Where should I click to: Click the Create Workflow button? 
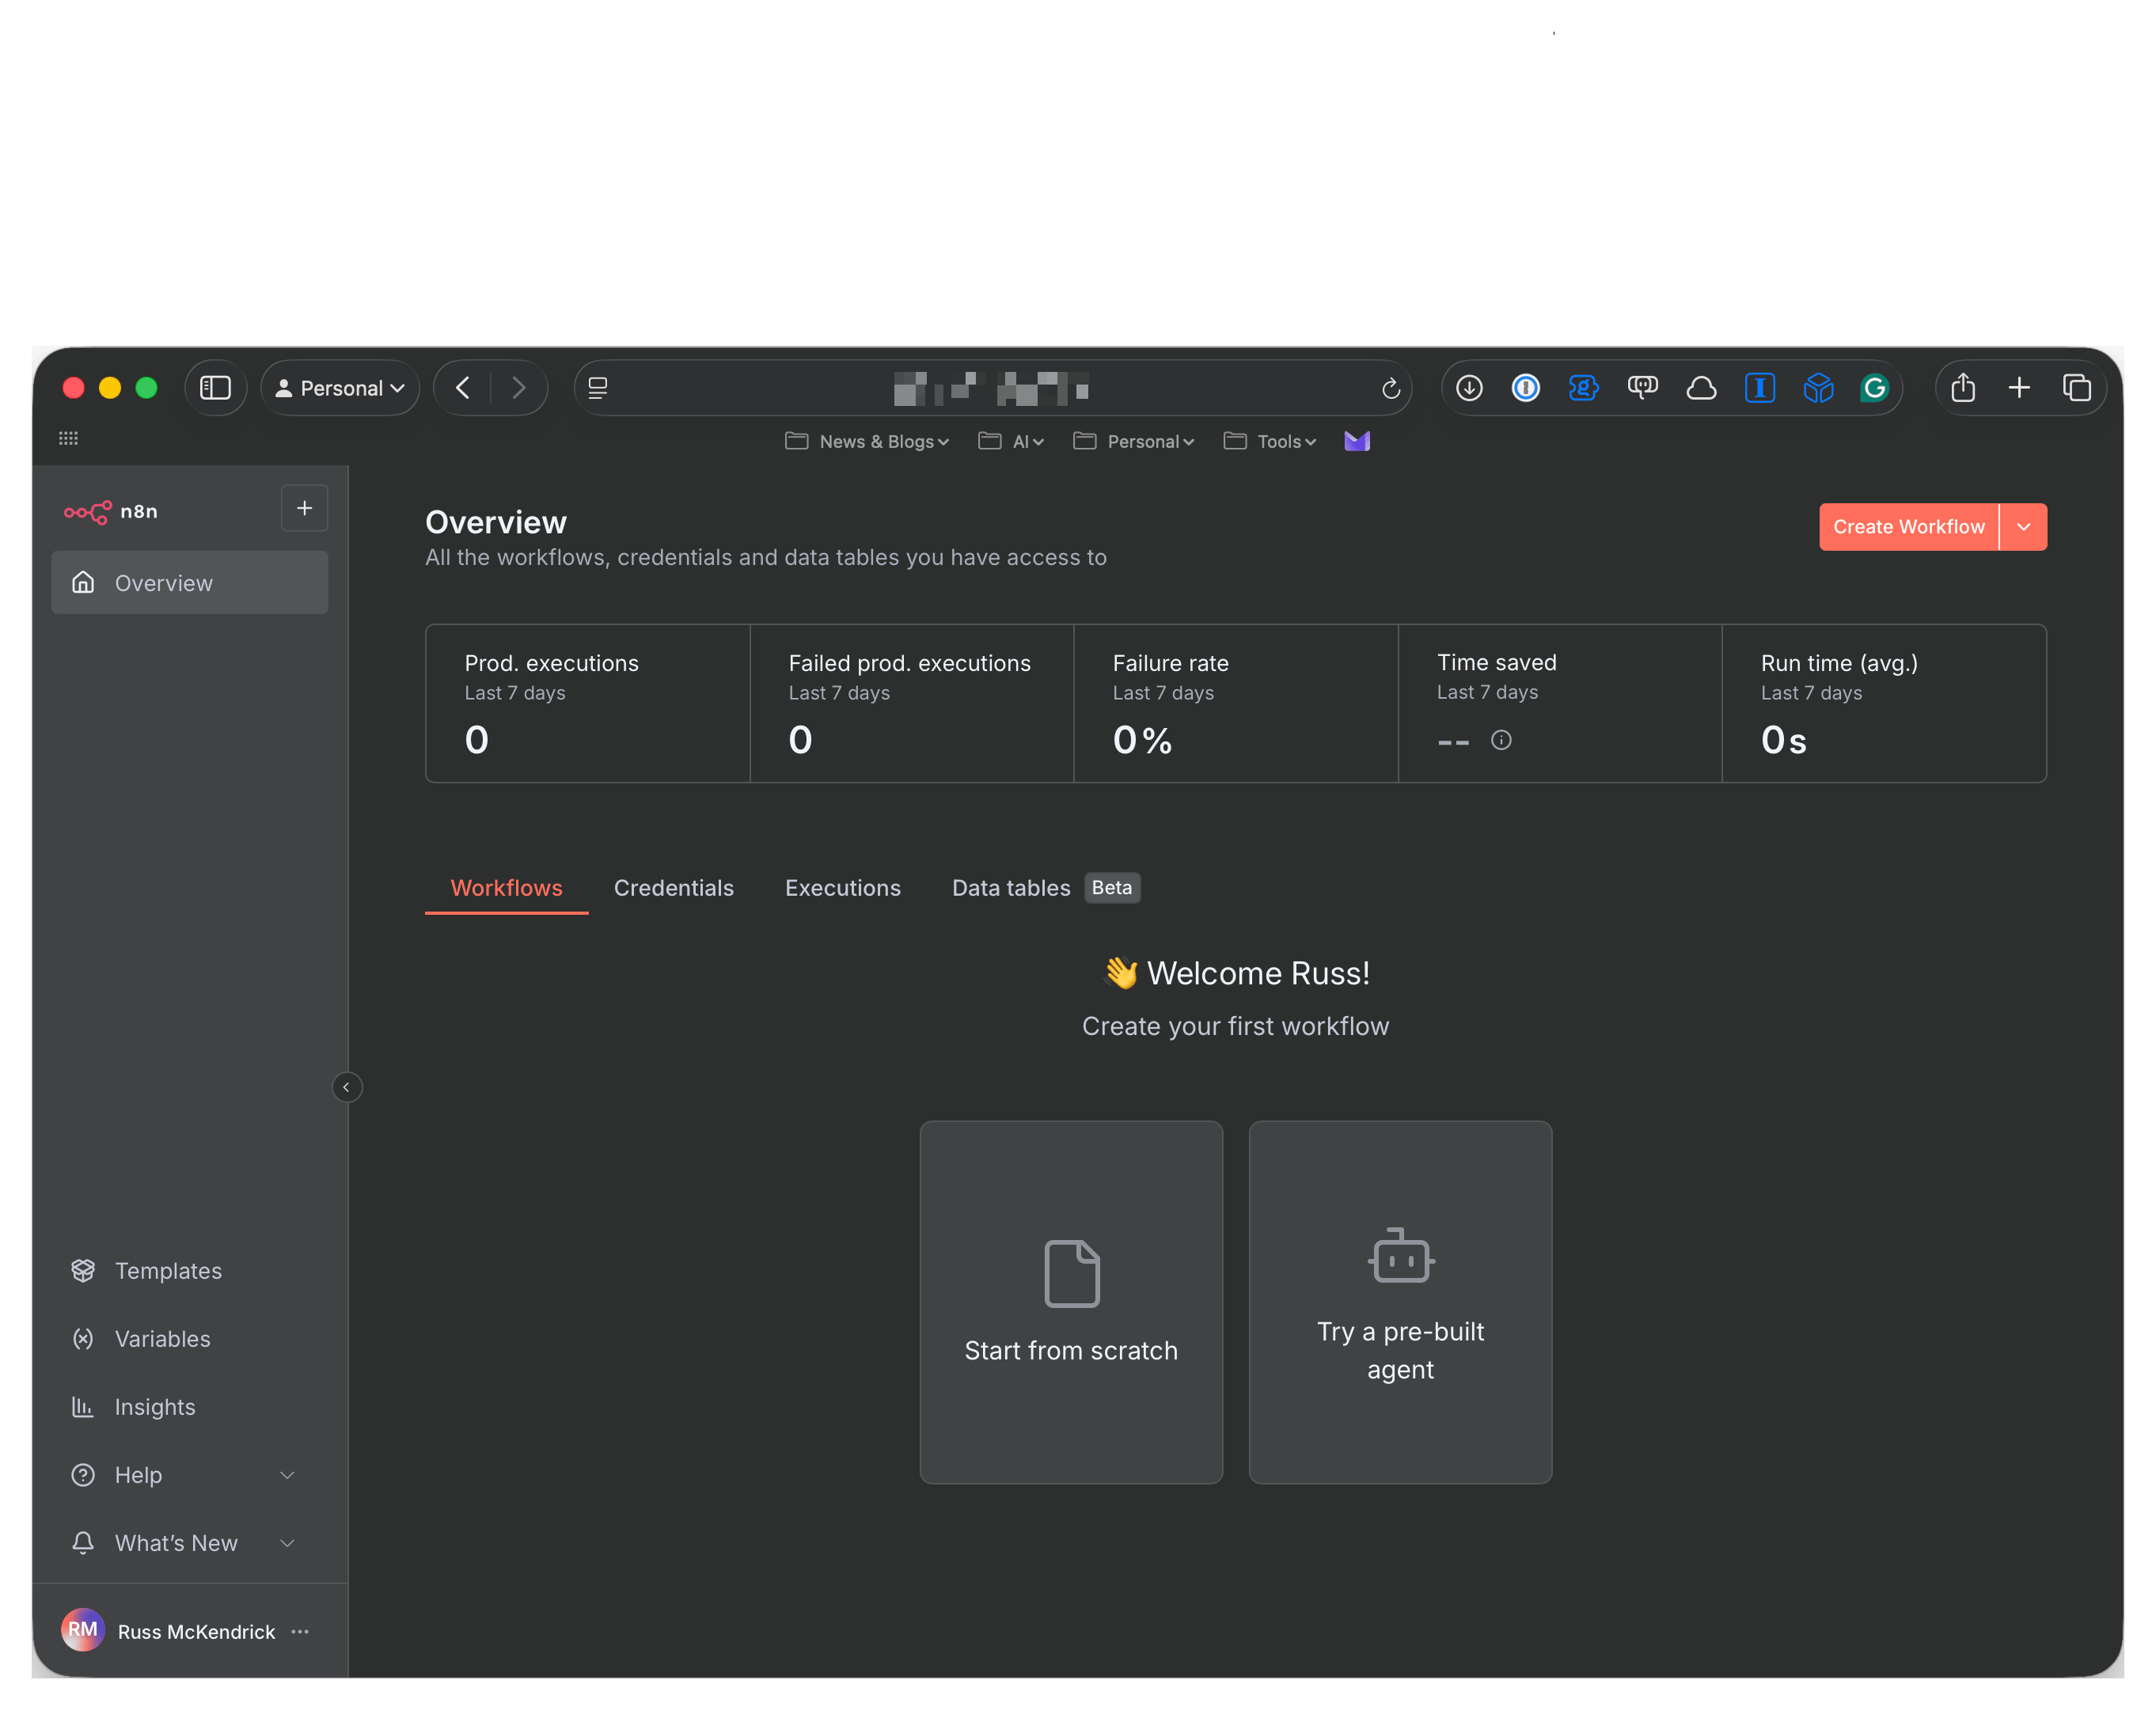tap(1908, 527)
